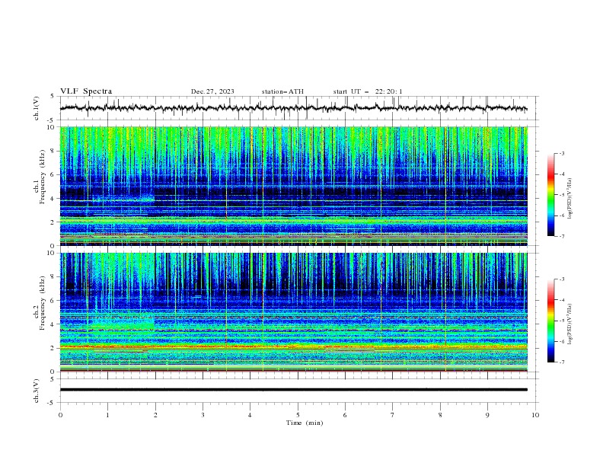Click the time axis tick label "0"

click(x=60, y=415)
